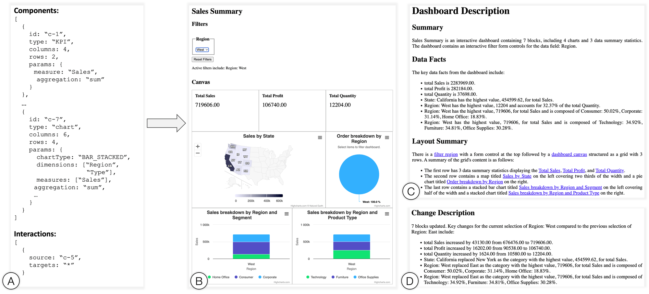Open the export menu on Order breakdown pie chart
The width and height of the screenshot is (649, 294).
(x=387, y=137)
